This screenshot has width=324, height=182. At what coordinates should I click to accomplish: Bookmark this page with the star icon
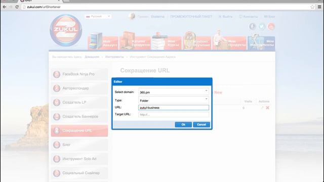[312, 7]
